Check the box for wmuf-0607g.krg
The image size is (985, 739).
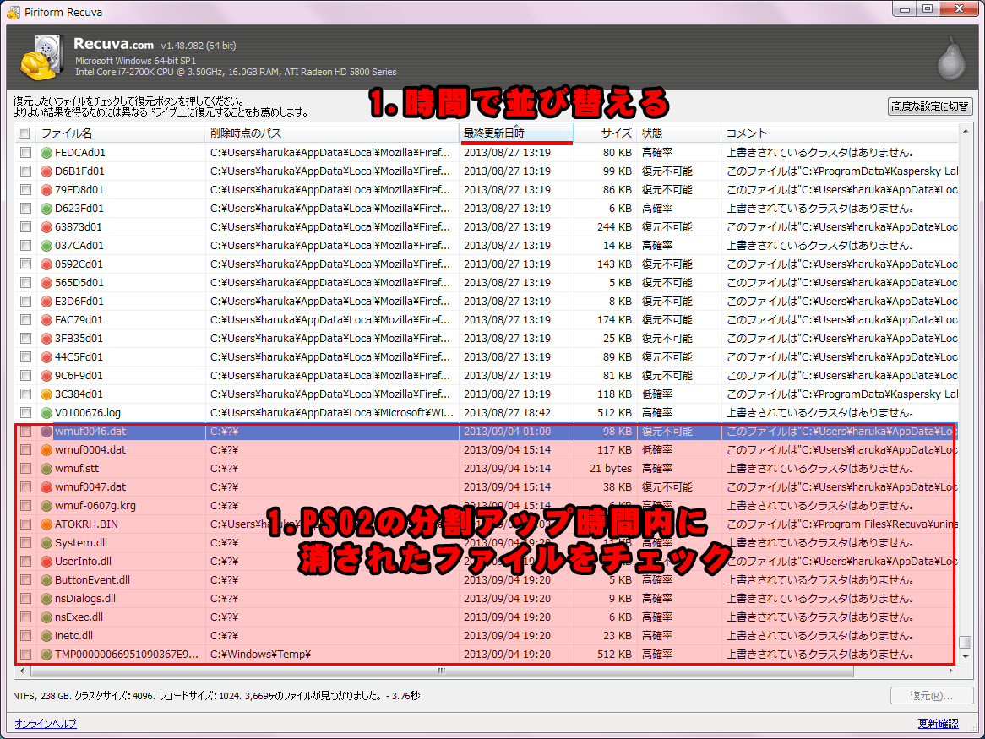point(25,505)
